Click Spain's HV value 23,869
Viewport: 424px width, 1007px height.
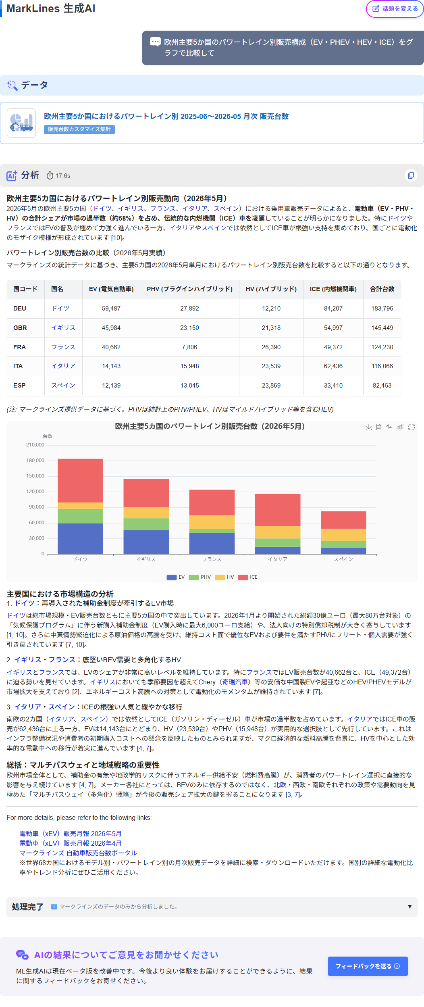[x=271, y=386]
